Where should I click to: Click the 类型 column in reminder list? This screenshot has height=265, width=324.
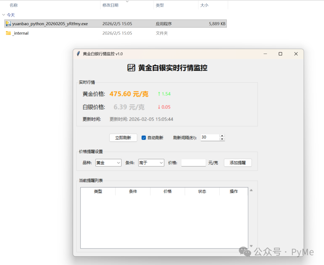98,191
